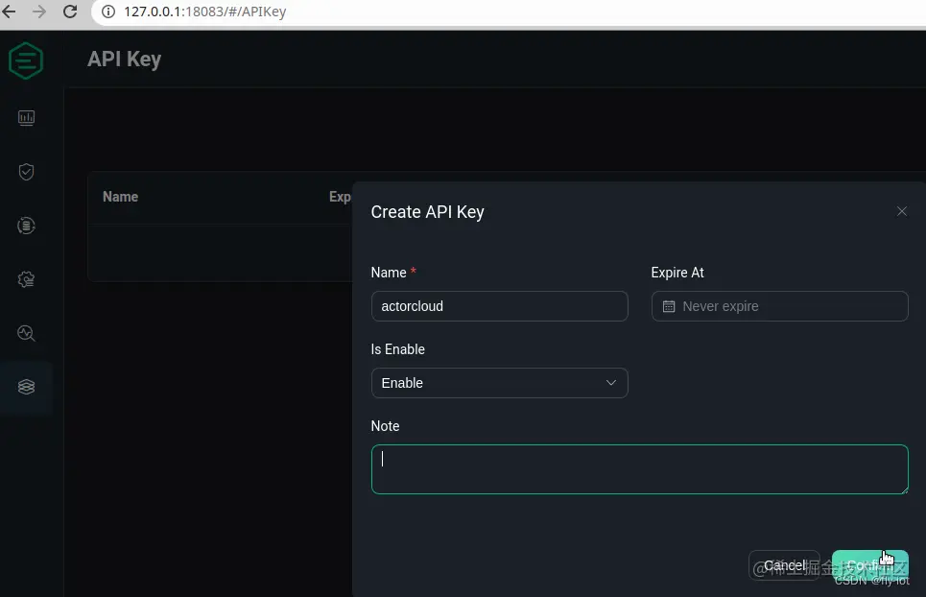The width and height of the screenshot is (926, 597).
Task: Open the Is Enable dropdown
Action: click(x=499, y=383)
